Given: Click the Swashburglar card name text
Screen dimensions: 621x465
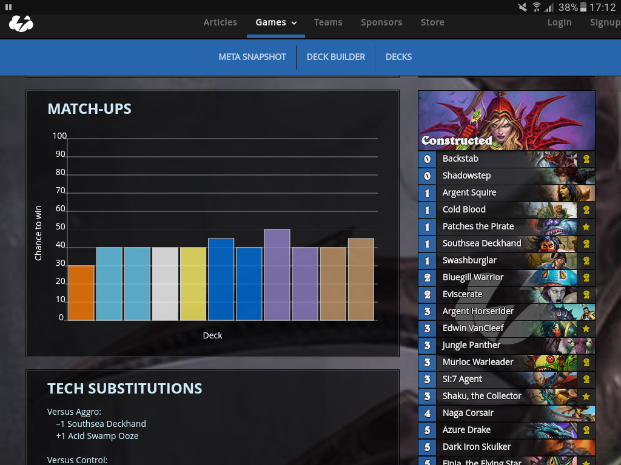Looking at the screenshot, I should point(469,260).
